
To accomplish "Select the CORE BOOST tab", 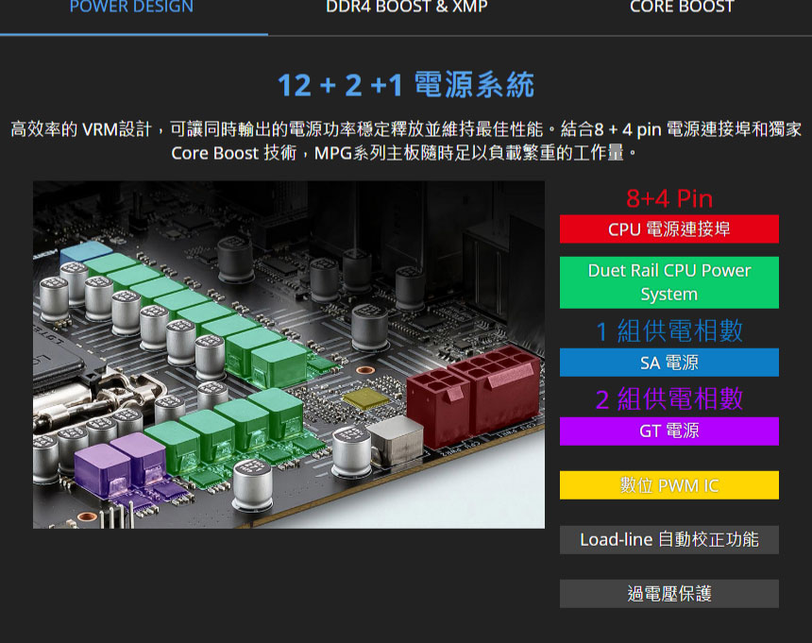I will 682,8.
